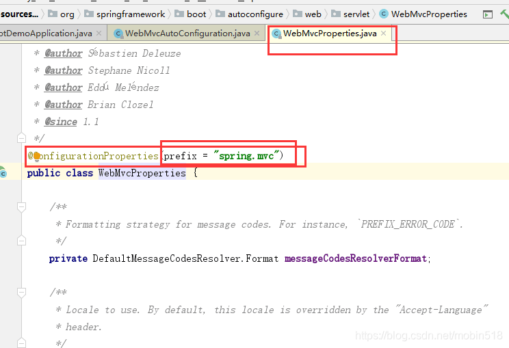Select the sources breadcrumb root
The width and height of the screenshot is (509, 348).
pos(19,14)
